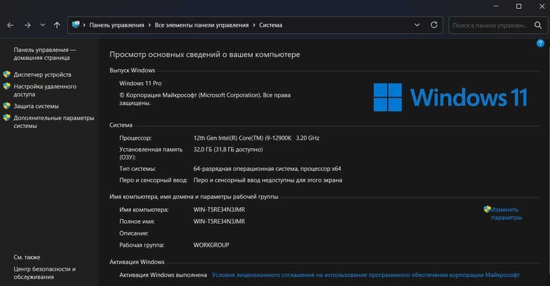This screenshot has width=550, height=286.
Task: Go up one level with the up arrow
Action: coord(57,25)
